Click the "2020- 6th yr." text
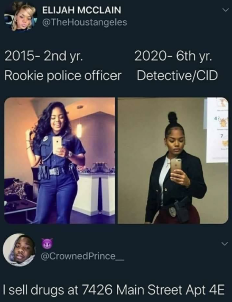The height and width of the screenshot is (302, 232). 174,56
